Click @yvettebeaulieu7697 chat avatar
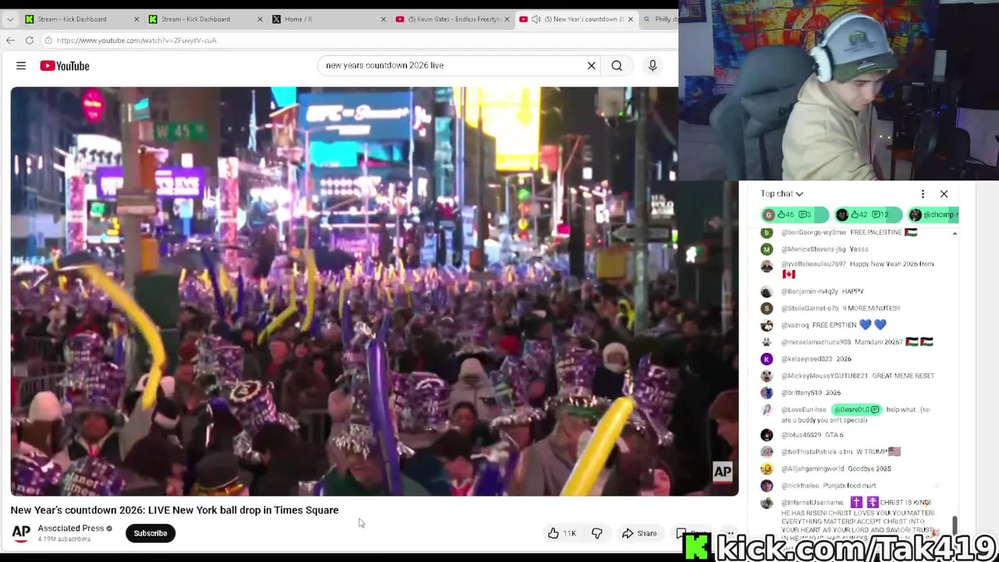This screenshot has width=999, height=562. [766, 266]
